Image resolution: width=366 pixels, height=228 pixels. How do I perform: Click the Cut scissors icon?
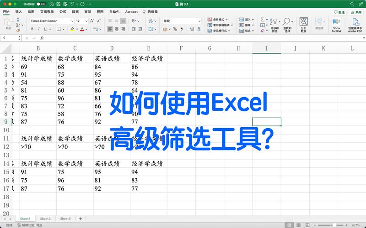(18, 20)
